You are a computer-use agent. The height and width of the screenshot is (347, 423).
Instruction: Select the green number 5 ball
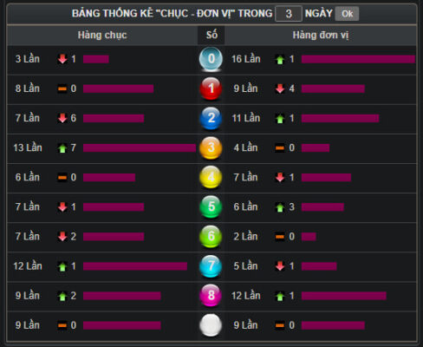tap(211, 206)
